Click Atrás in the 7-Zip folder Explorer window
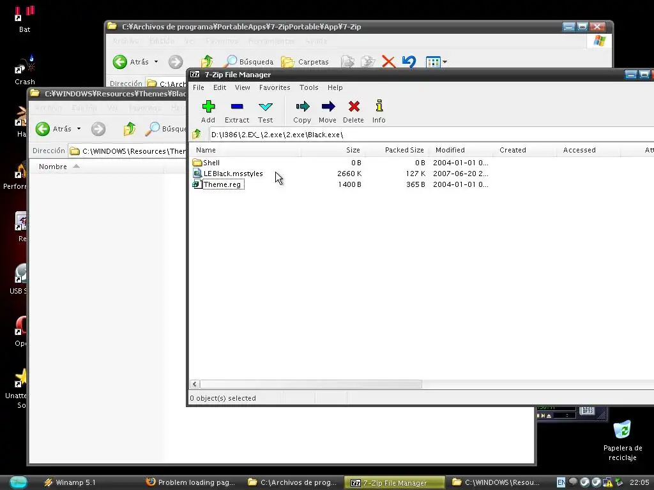Screen dimensions: 654x490 tap(130, 62)
